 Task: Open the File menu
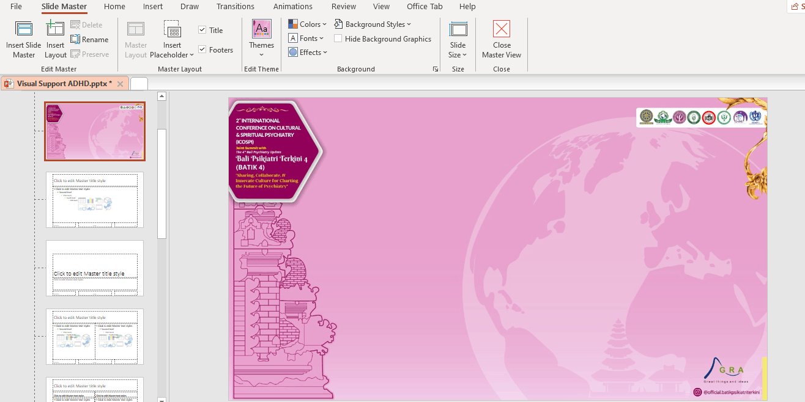pos(16,7)
